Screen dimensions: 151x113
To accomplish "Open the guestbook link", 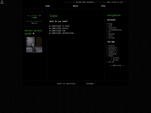I will point(112,54).
